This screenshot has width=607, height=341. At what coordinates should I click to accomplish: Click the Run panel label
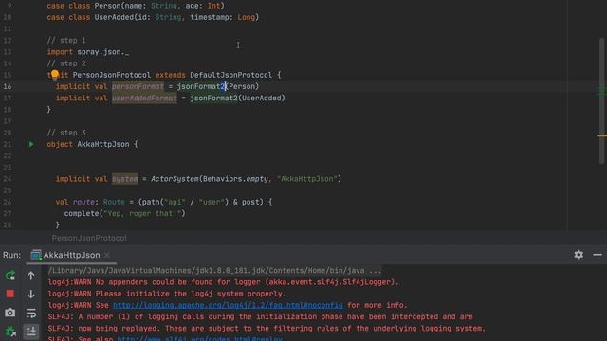click(x=12, y=255)
